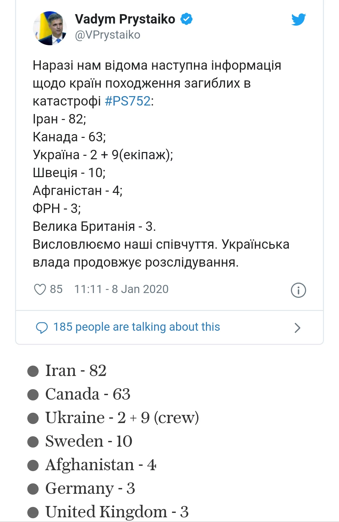
Task: Click "185 people are talking about this"
Action: [x=137, y=327]
